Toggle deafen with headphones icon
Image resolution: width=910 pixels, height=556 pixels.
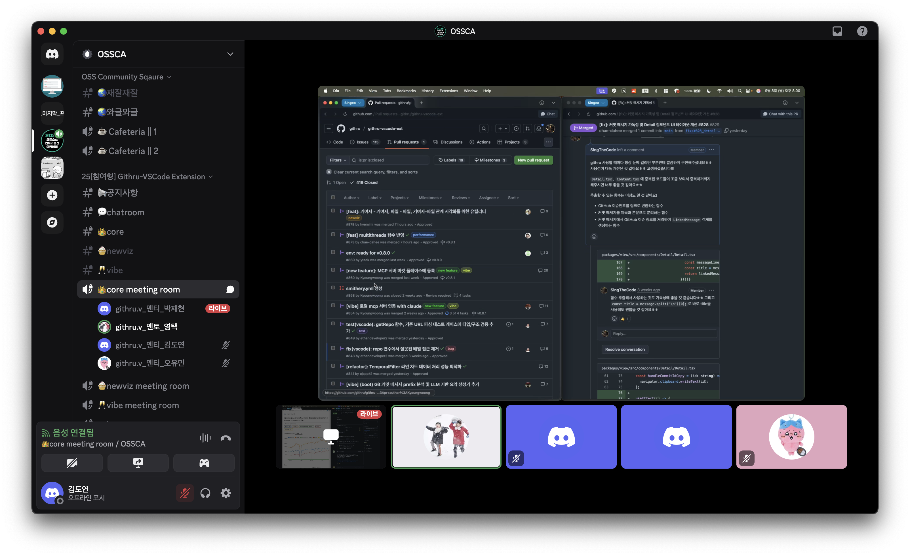click(x=205, y=493)
